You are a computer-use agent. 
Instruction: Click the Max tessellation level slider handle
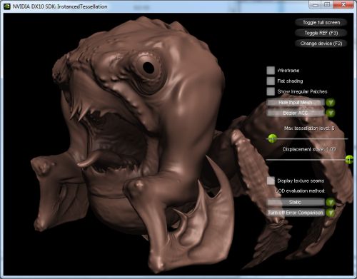(272, 138)
